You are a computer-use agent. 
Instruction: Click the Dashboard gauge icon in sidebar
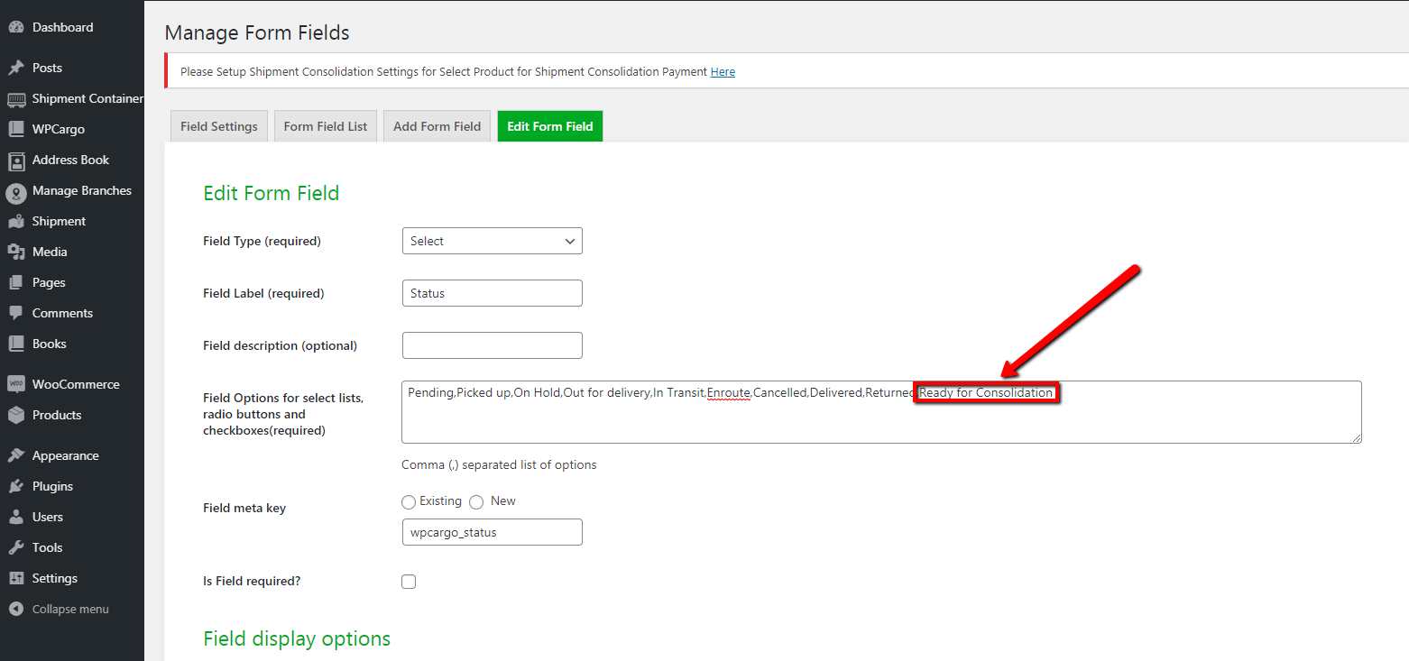pos(16,27)
